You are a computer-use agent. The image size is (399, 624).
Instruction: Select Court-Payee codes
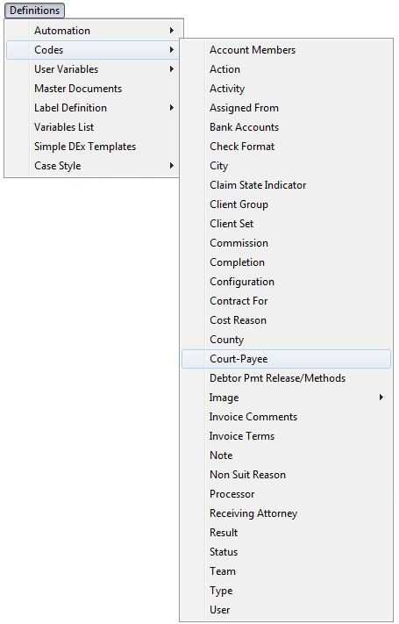coord(286,359)
